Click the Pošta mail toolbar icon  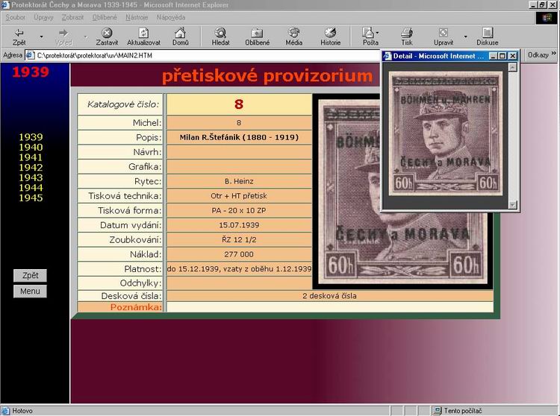367,33
